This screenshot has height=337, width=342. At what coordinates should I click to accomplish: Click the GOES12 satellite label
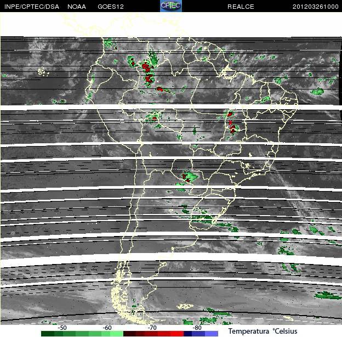[111, 7]
